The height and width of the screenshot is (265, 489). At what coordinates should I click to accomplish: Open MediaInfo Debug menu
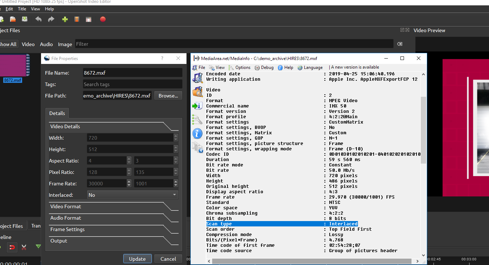(264, 67)
